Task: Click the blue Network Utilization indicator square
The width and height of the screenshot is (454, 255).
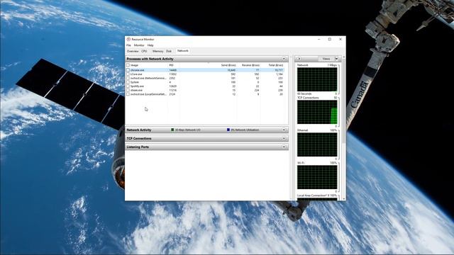Action: click(228, 130)
